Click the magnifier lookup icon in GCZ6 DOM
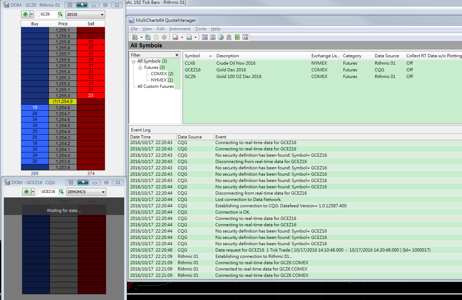The image size is (462, 300). coord(60,14)
